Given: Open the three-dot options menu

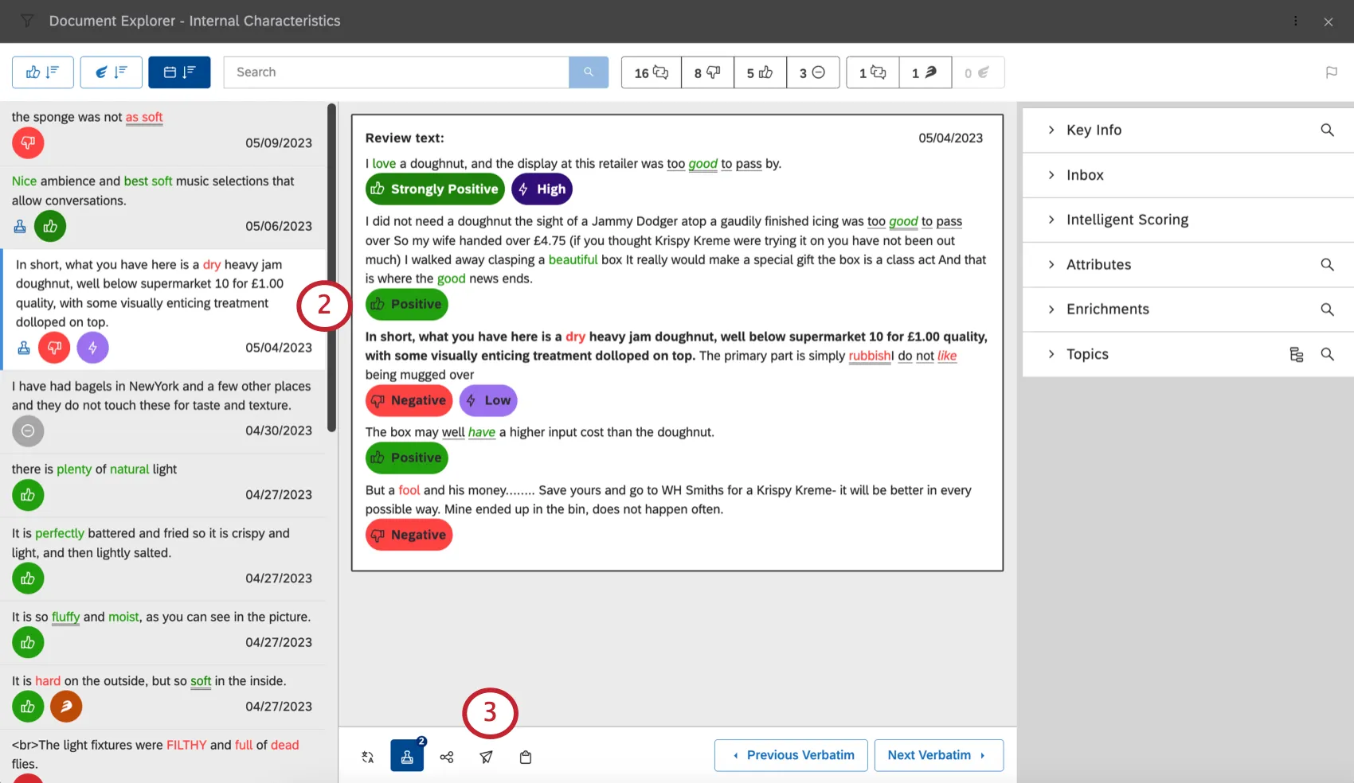Looking at the screenshot, I should (x=1296, y=21).
